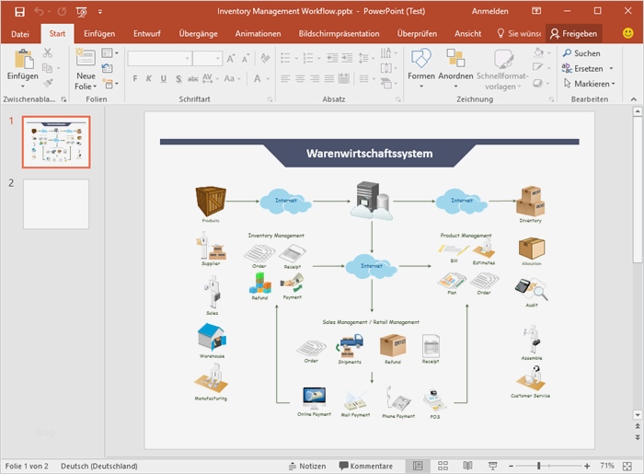Start slideshow from the status bar icon
Viewport: 644px width, 474px height.
click(x=493, y=466)
